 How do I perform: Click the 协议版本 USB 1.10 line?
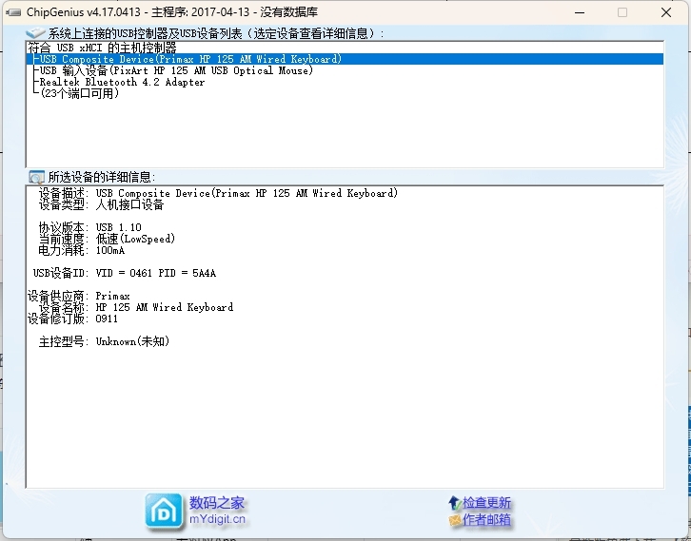(x=89, y=227)
